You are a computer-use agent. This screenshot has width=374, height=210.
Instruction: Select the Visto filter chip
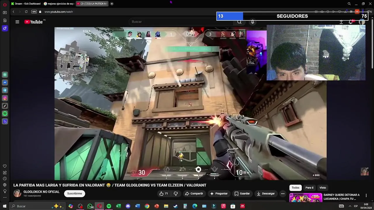point(323,188)
